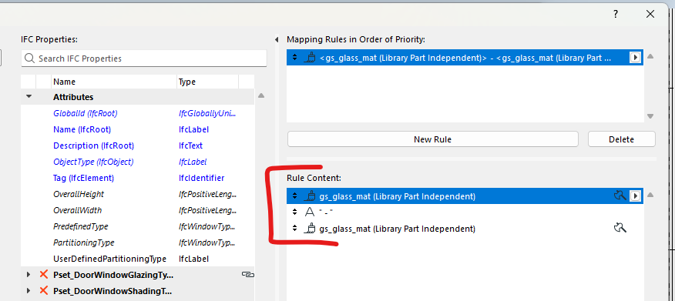
Task: Click the New Rule button
Action: [x=432, y=139]
